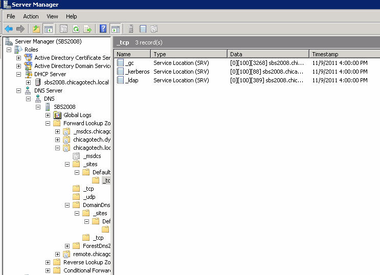Open the View menu
This screenshot has width=380, height=275.
tap(52, 16)
